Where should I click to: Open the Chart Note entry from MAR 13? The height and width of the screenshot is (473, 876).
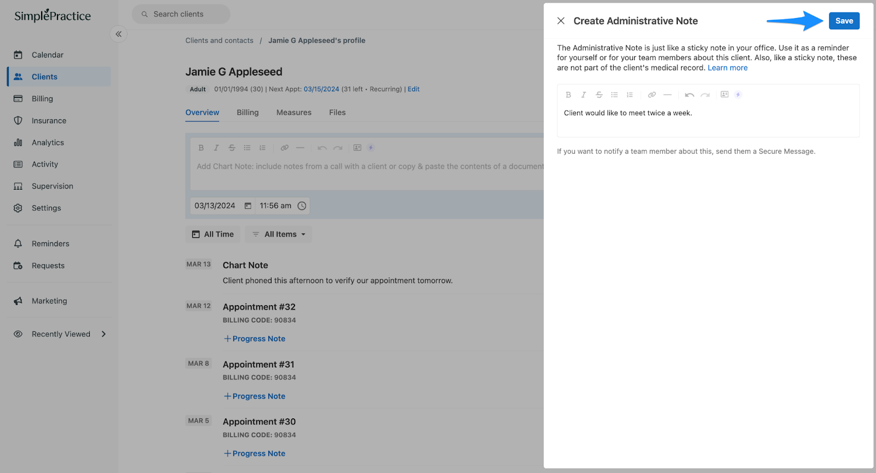(x=245, y=265)
